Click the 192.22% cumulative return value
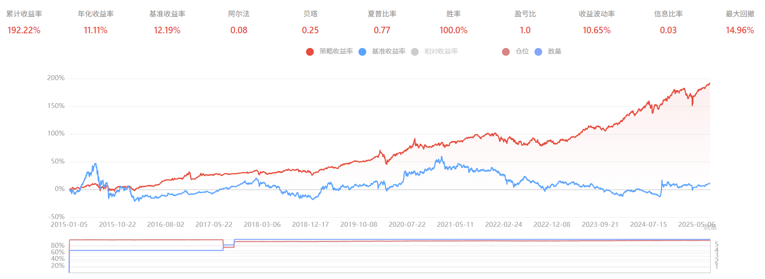Viewport: 765px width, 279px height. 24,30
